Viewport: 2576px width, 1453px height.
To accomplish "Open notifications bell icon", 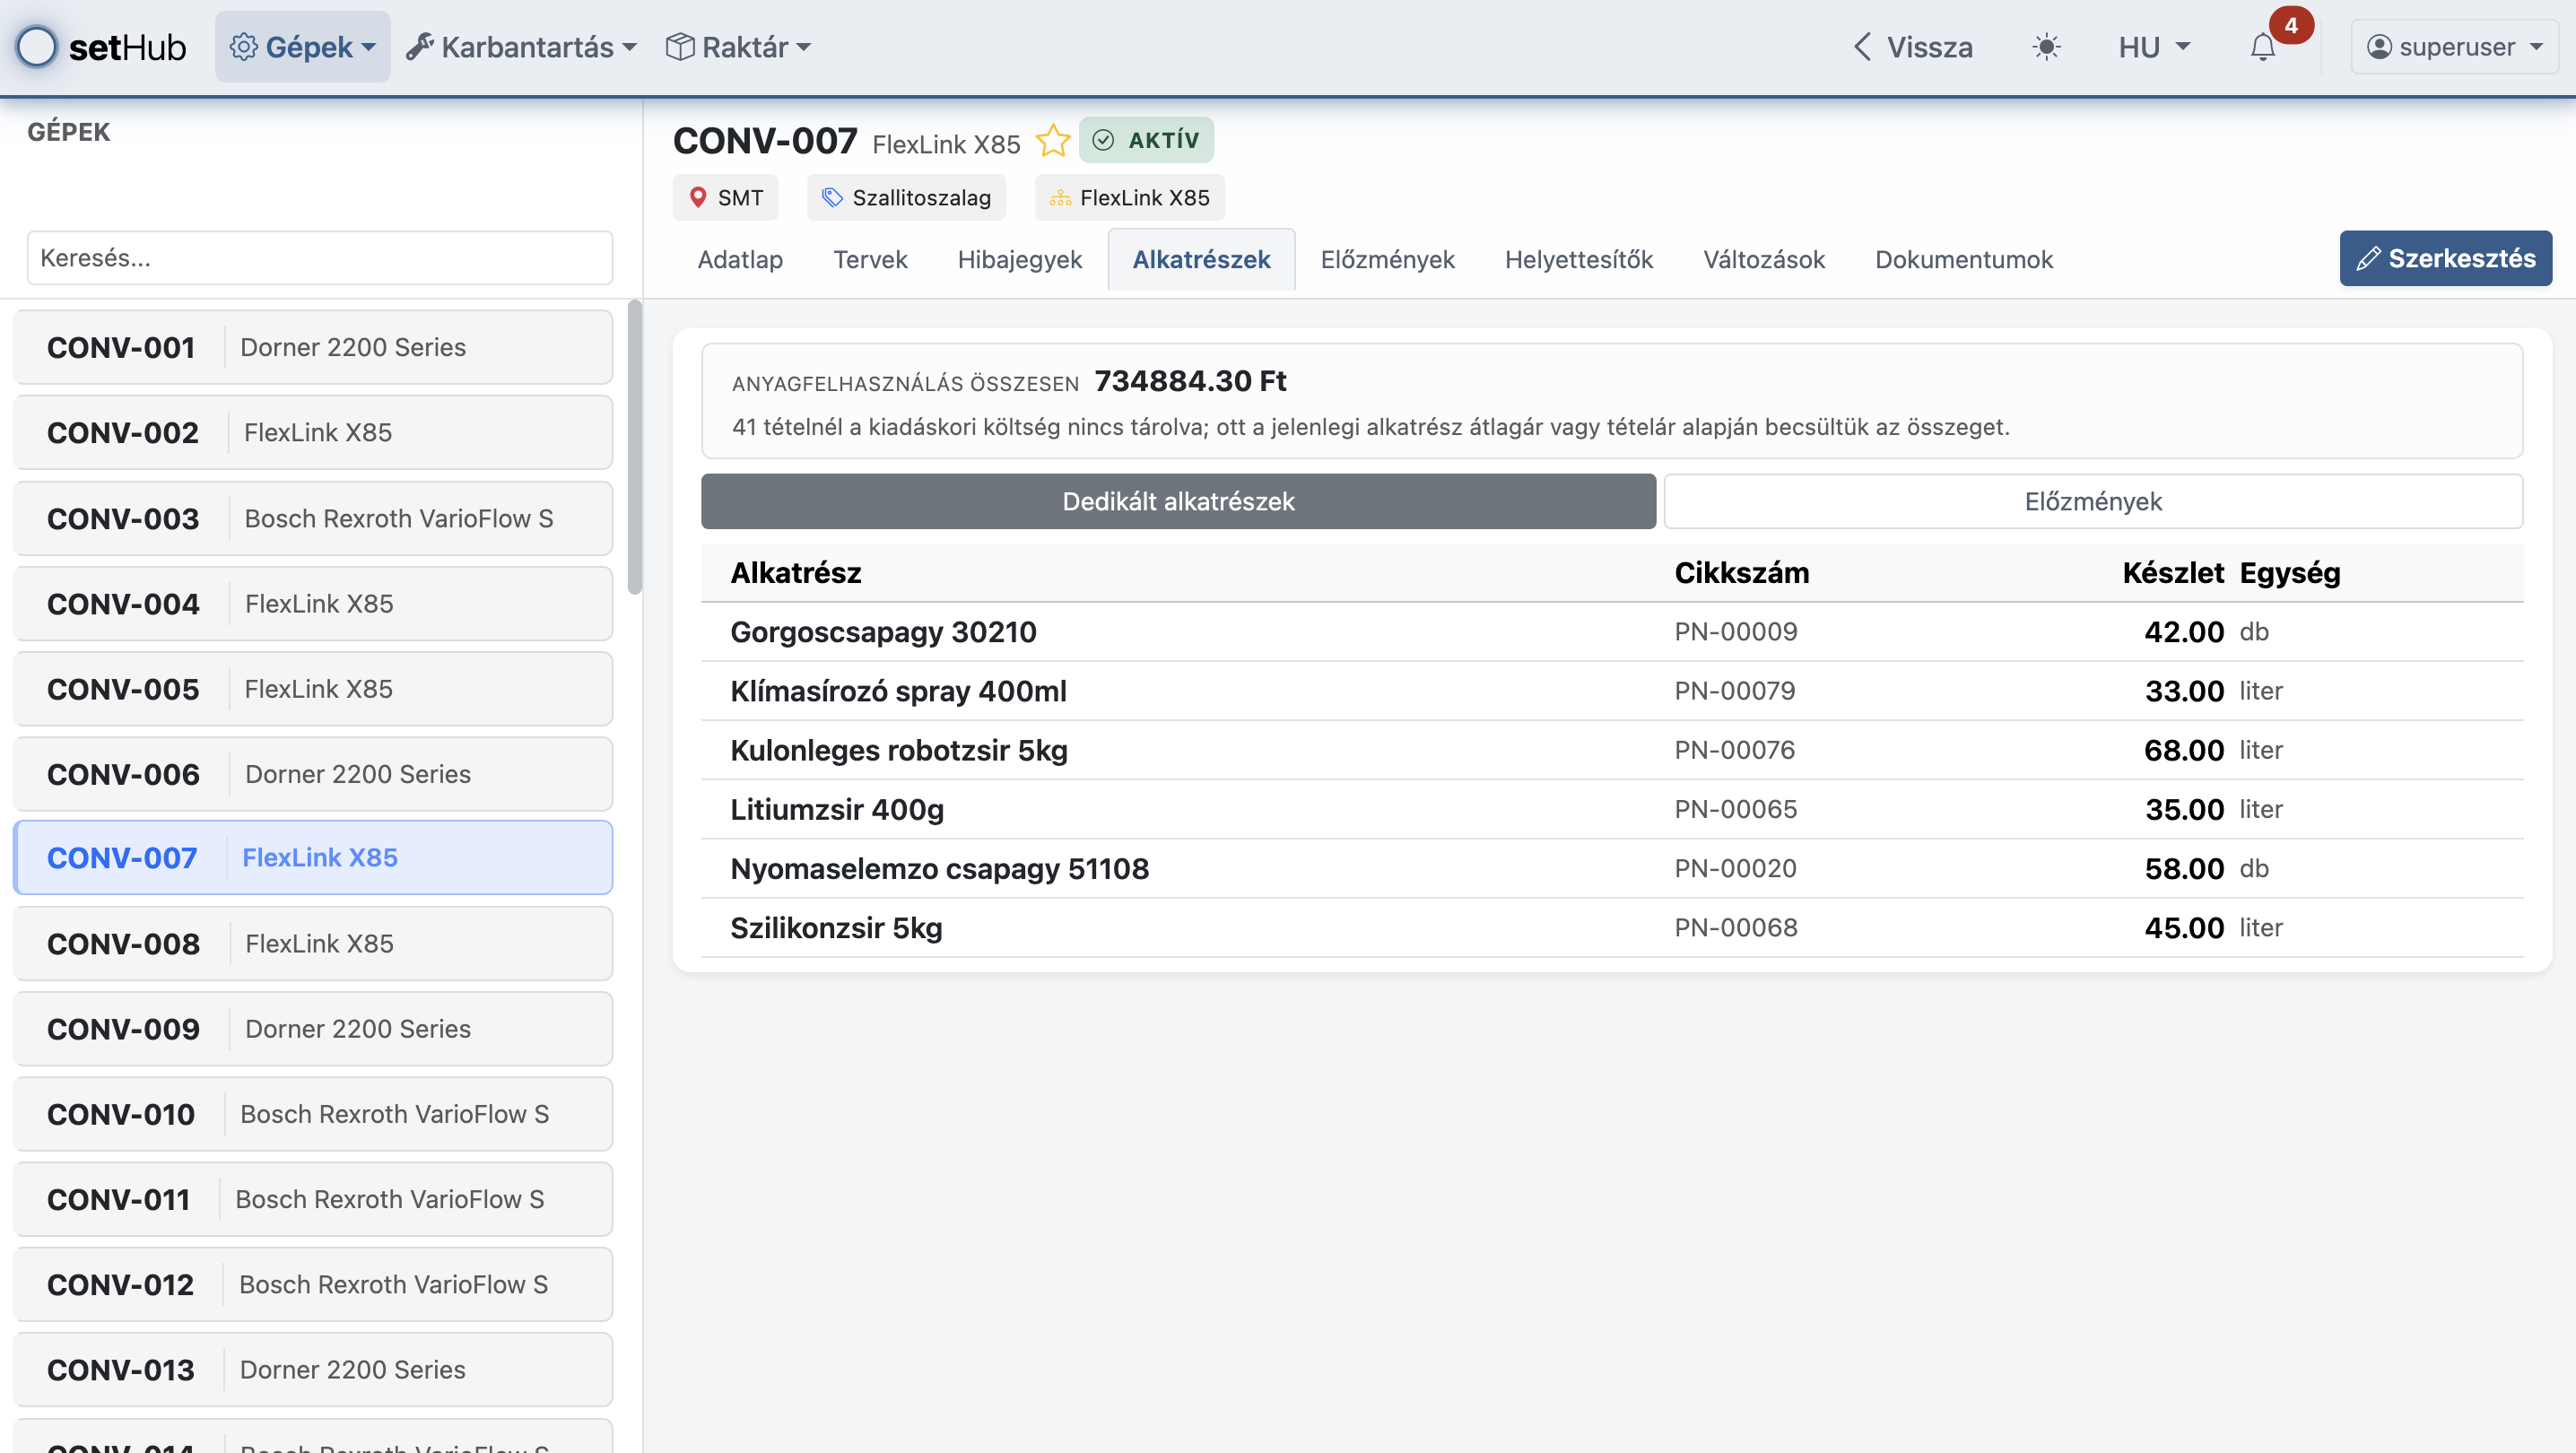I will [2262, 47].
